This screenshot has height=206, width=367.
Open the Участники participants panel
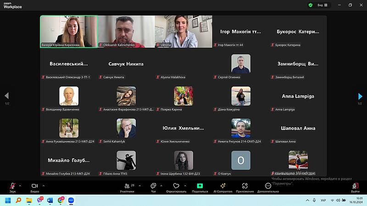pos(127,188)
